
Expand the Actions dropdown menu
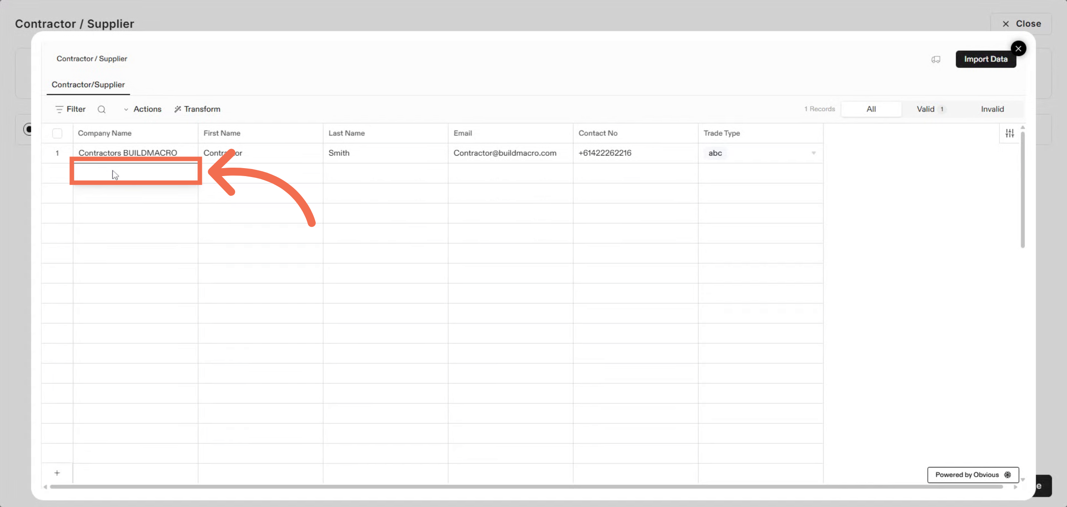point(143,109)
